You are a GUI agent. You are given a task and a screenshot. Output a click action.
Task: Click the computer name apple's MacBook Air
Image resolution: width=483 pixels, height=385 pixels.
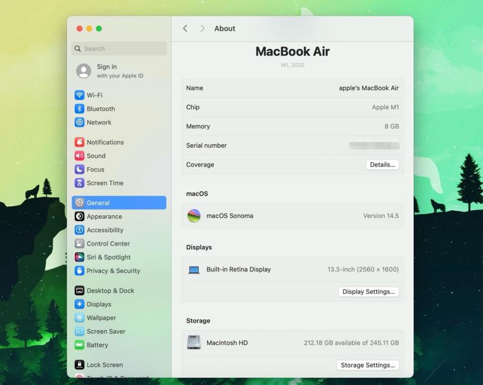(x=369, y=88)
